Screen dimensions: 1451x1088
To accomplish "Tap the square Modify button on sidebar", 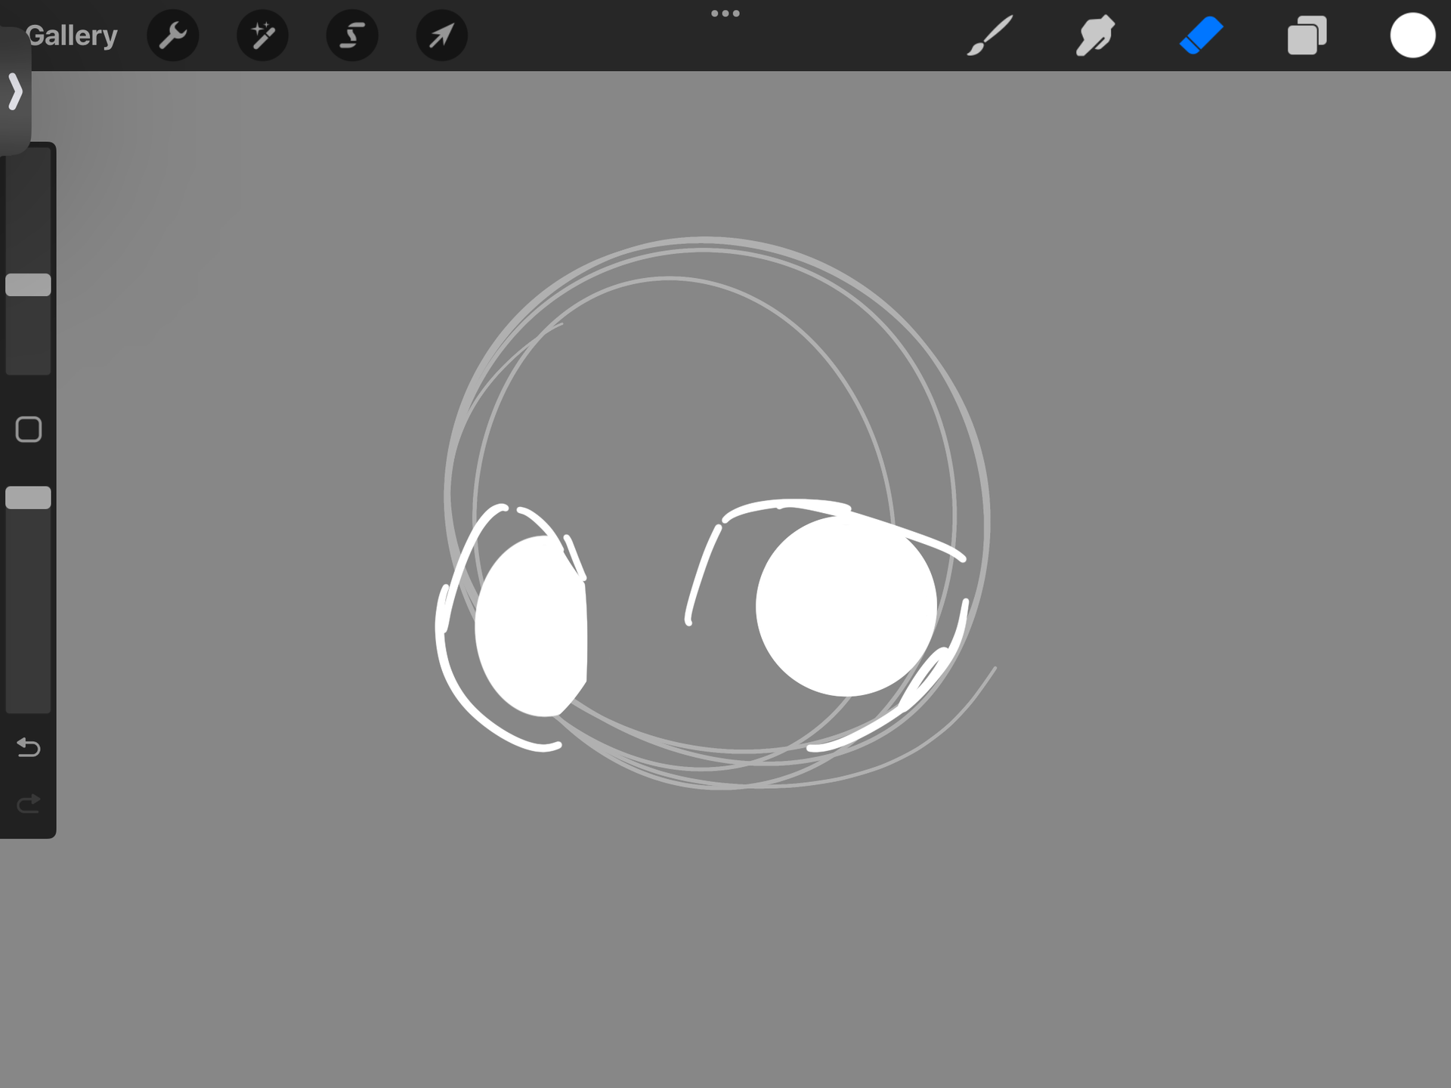I will 29,429.
